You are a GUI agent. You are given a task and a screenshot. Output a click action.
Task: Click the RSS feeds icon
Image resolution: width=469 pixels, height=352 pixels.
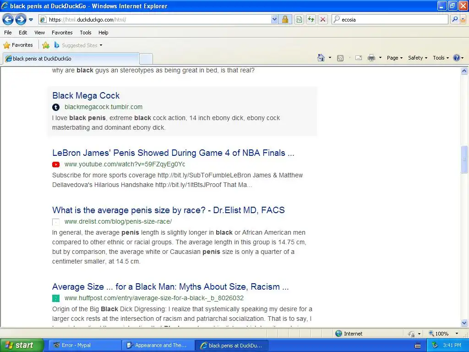pos(340,58)
